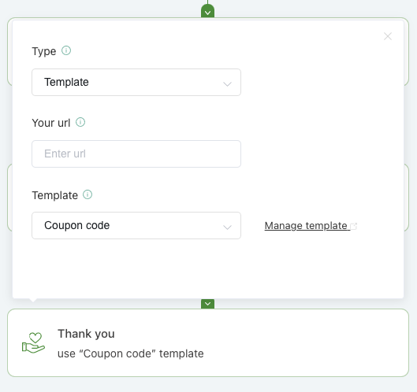Click green chevron connector above Thank you card
The image size is (417, 392).
tap(207, 304)
